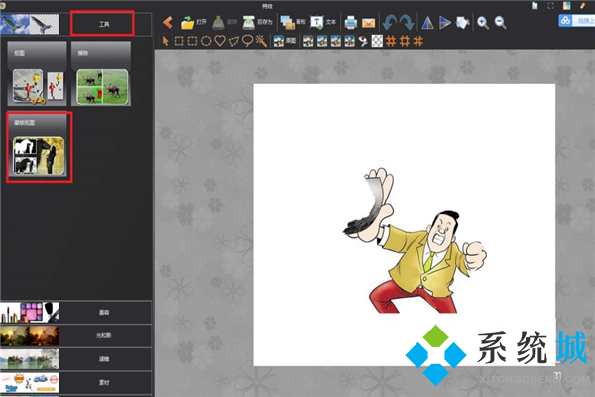Switch to the 工具 tab
The width and height of the screenshot is (595, 397).
pyautogui.click(x=104, y=21)
